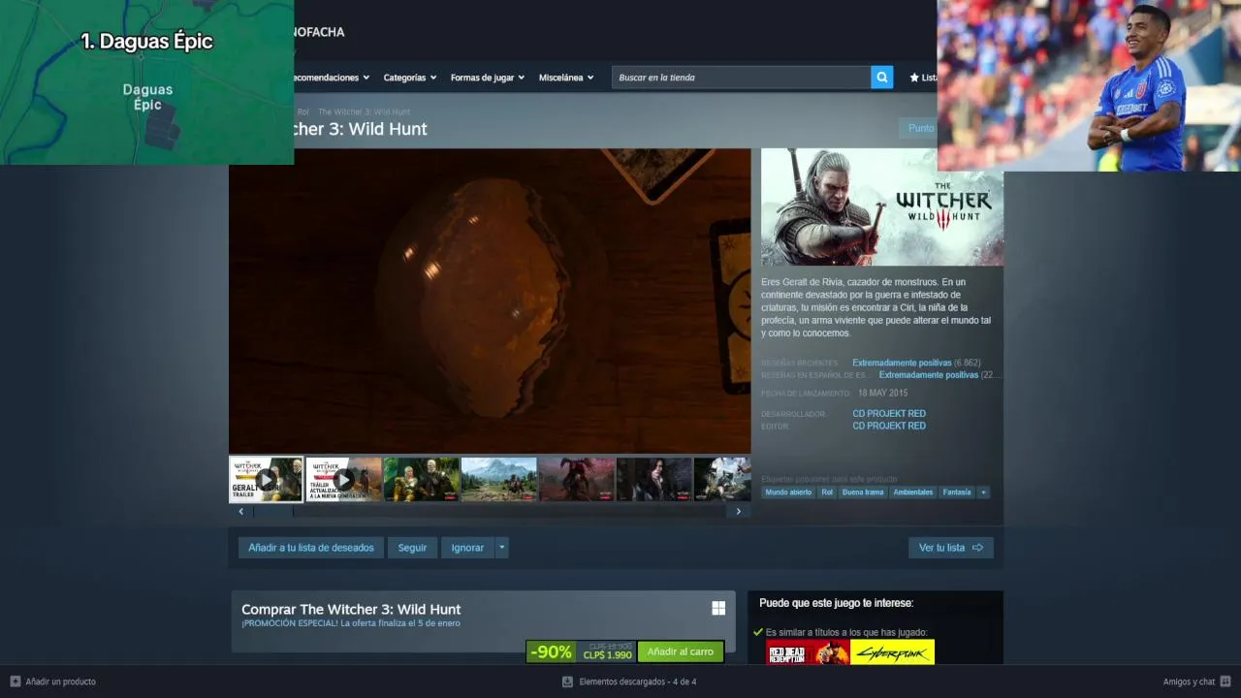Play the Geralt trailer thumbnail
Image resolution: width=1241 pixels, height=698 pixels.
pos(266,480)
